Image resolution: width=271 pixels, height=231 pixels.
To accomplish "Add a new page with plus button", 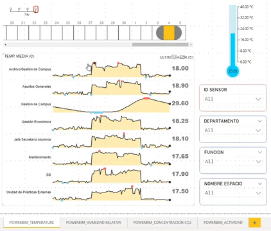I will click(x=254, y=223).
